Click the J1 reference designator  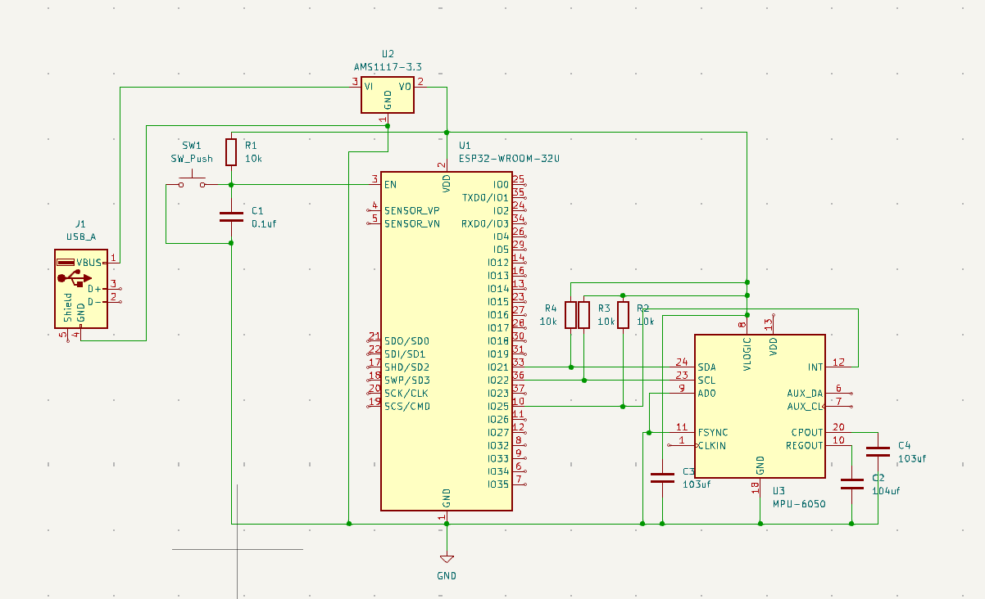click(80, 223)
